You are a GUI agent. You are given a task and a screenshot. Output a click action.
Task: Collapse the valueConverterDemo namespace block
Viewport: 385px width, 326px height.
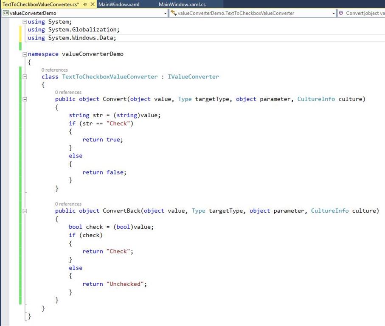coord(25,54)
